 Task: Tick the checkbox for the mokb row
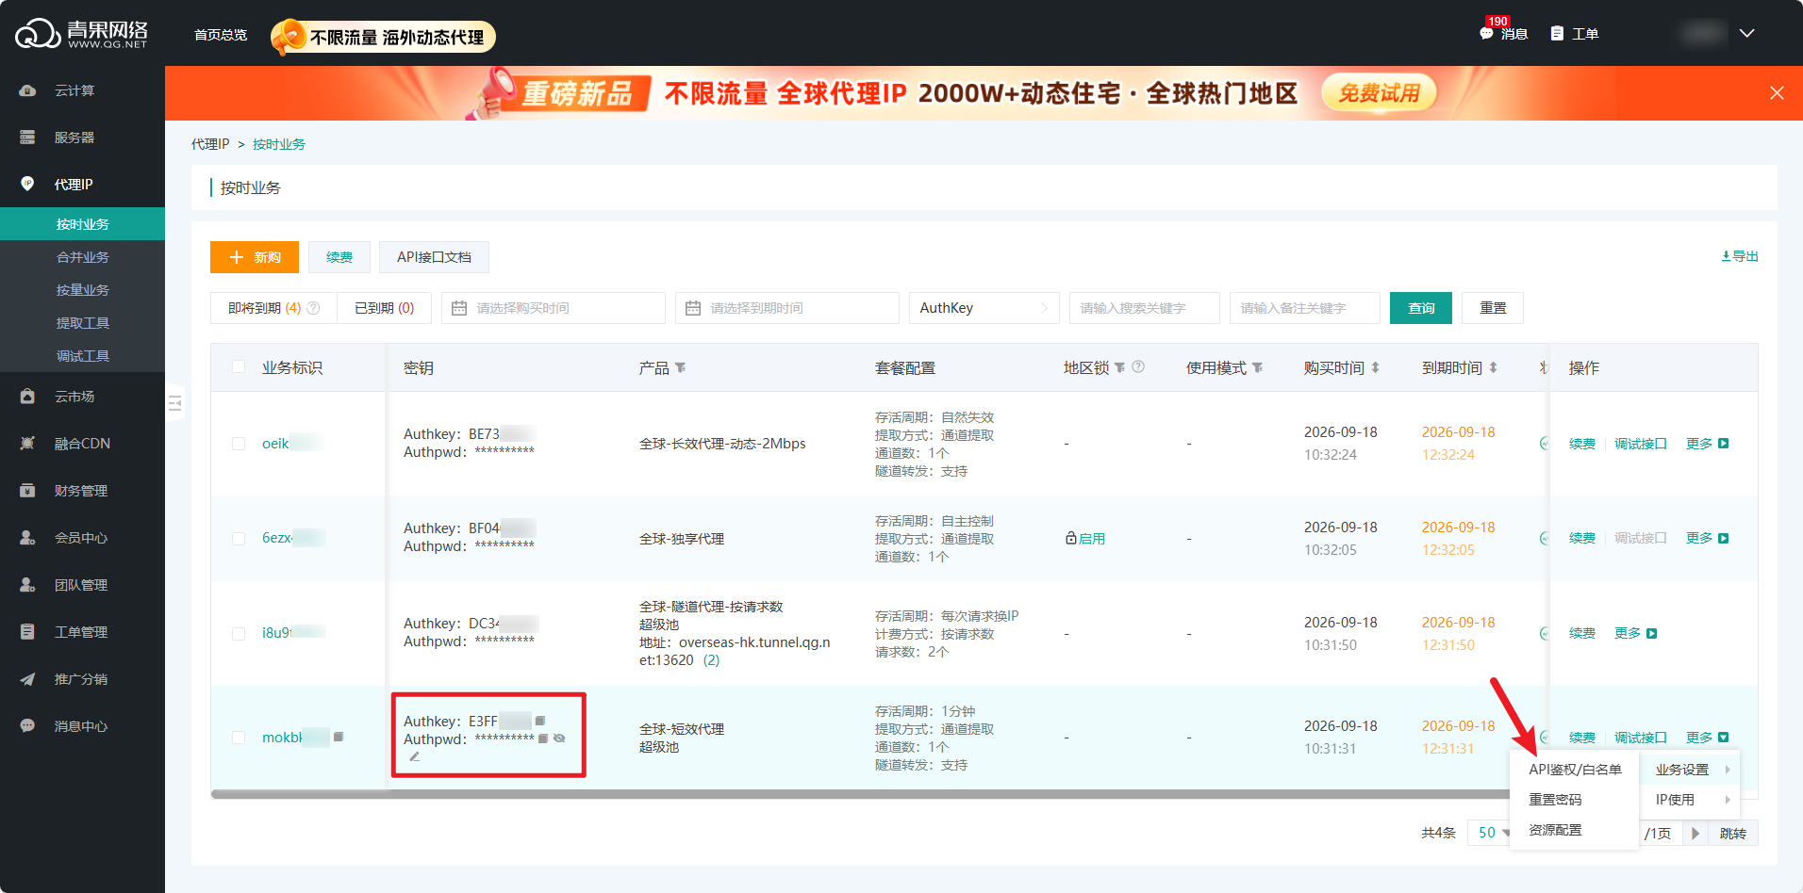pos(239,738)
